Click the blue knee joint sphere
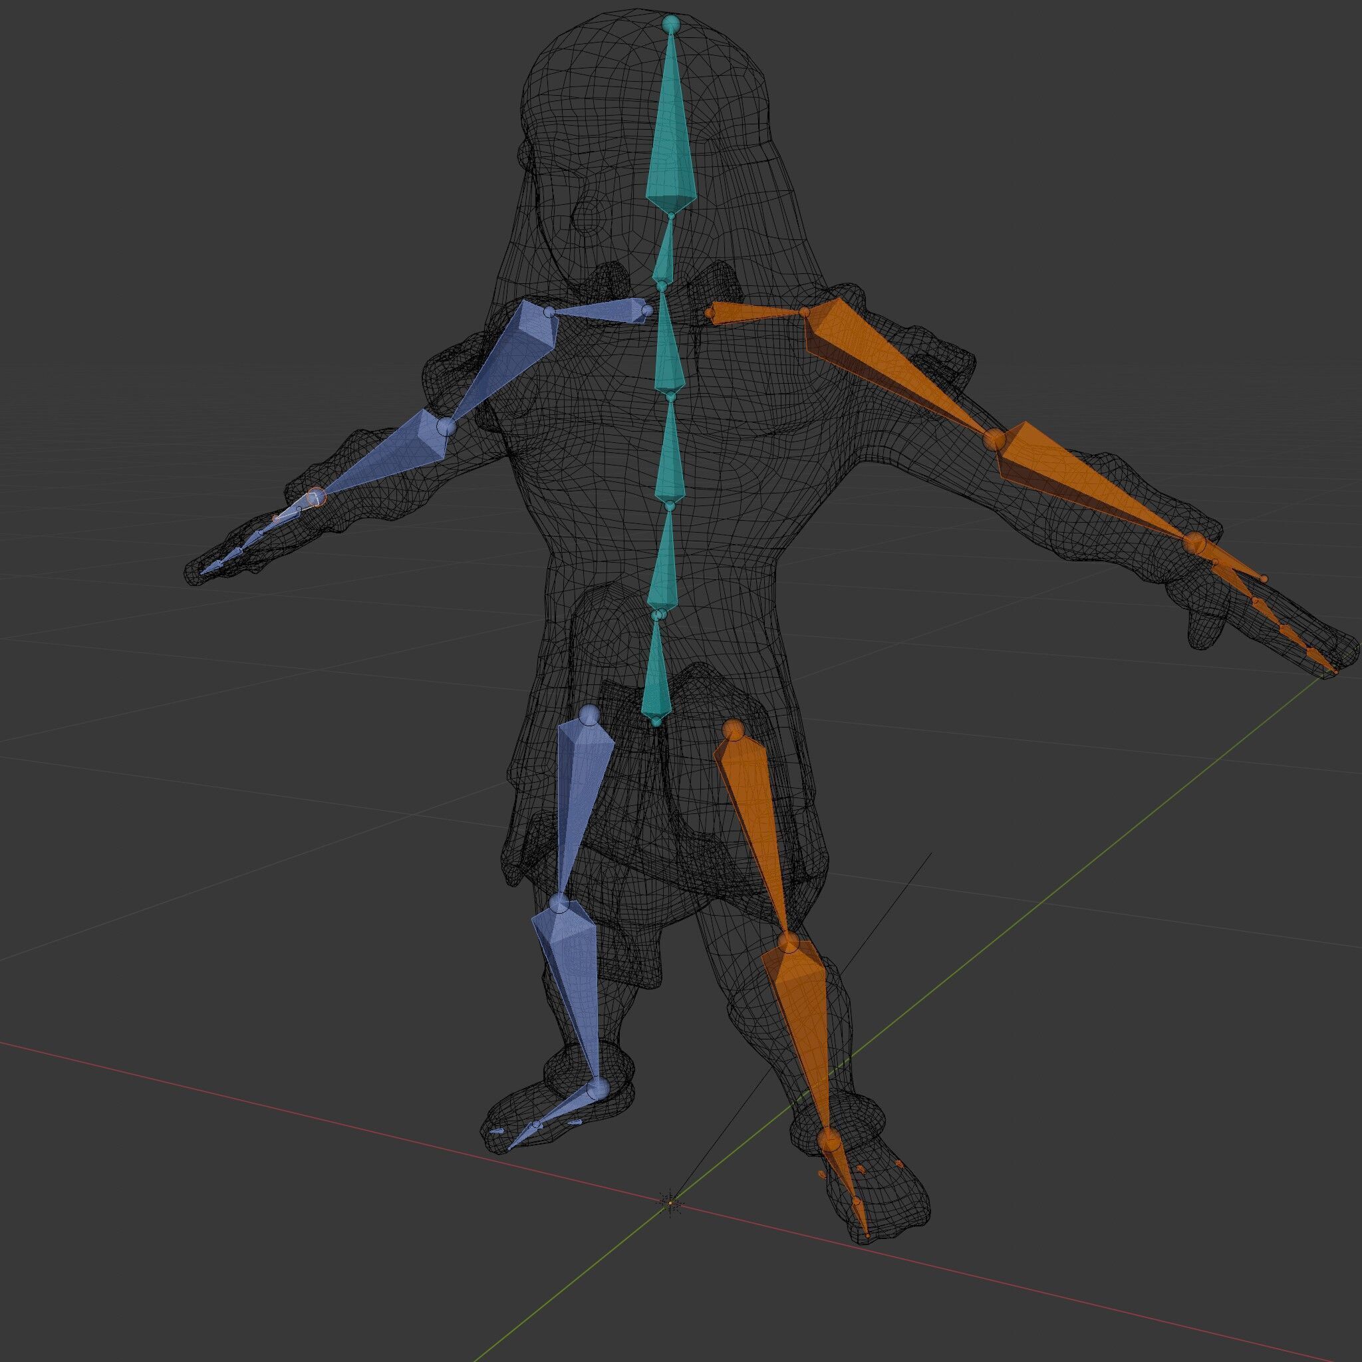 [559, 904]
